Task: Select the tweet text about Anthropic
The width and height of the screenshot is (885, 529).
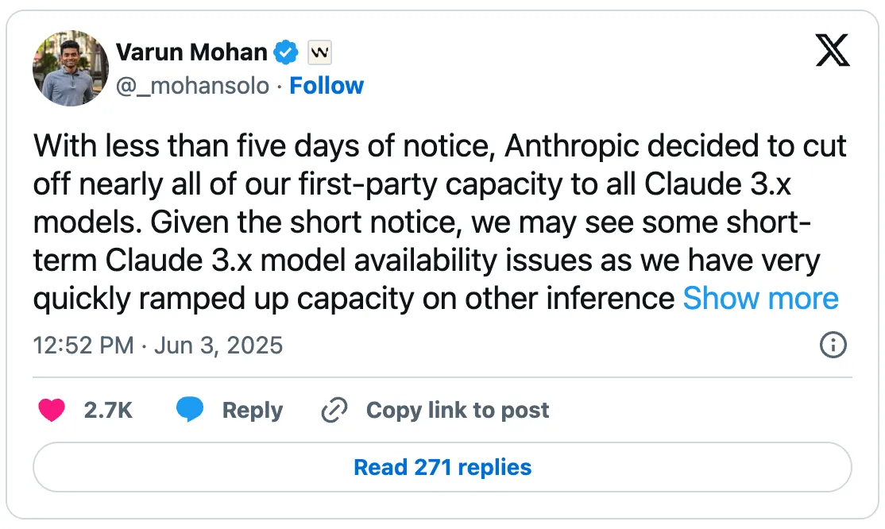Action: coord(437,222)
